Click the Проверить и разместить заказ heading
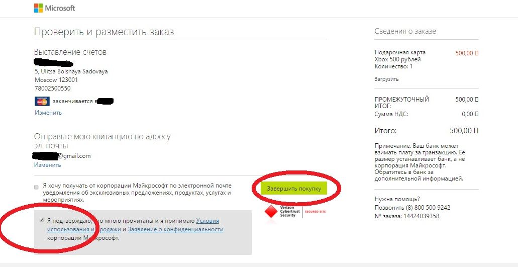 point(104,32)
